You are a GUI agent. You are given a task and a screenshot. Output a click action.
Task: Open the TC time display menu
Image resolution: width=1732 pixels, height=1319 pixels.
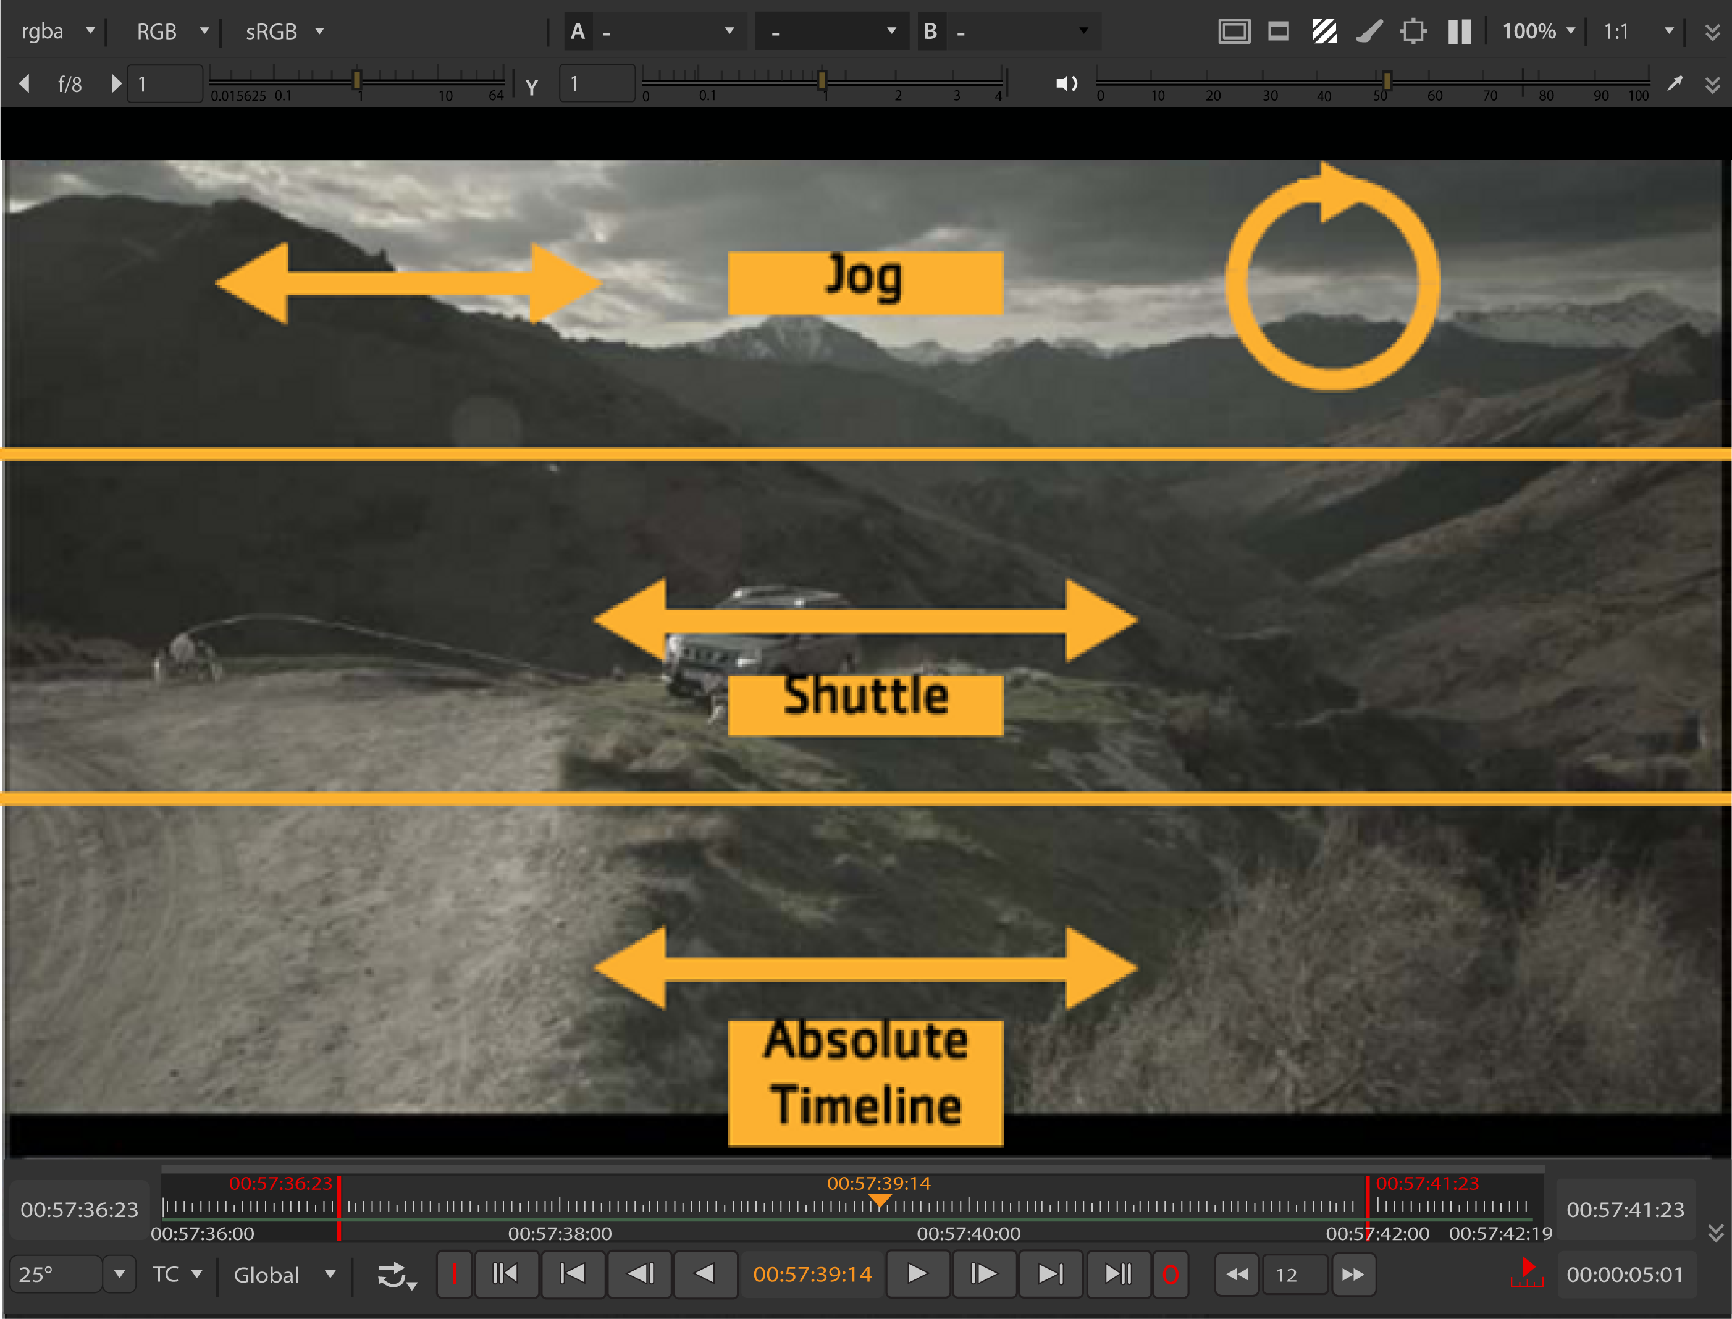(177, 1273)
